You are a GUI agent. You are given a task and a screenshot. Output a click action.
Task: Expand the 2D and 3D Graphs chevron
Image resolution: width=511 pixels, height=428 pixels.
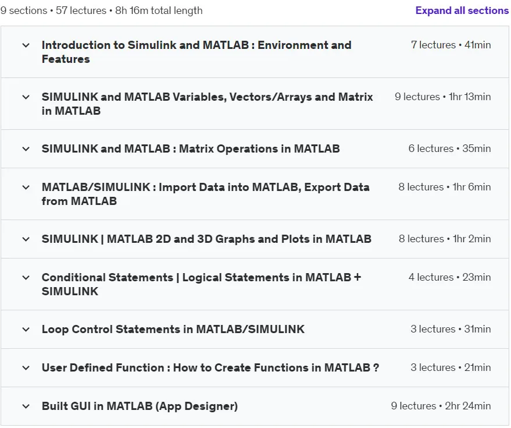click(x=26, y=239)
